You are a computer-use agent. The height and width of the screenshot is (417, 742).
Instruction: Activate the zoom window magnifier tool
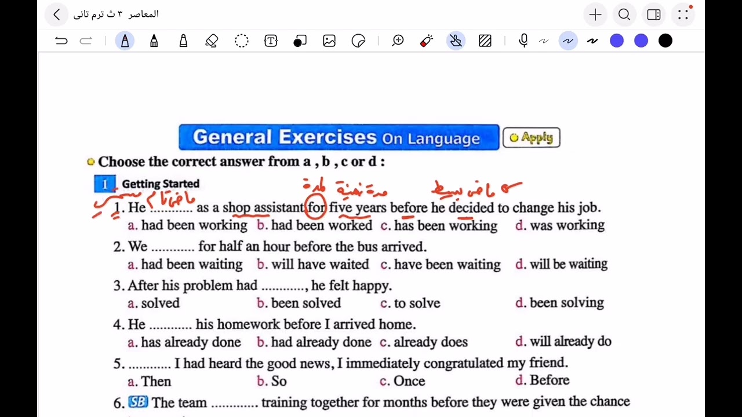click(398, 41)
